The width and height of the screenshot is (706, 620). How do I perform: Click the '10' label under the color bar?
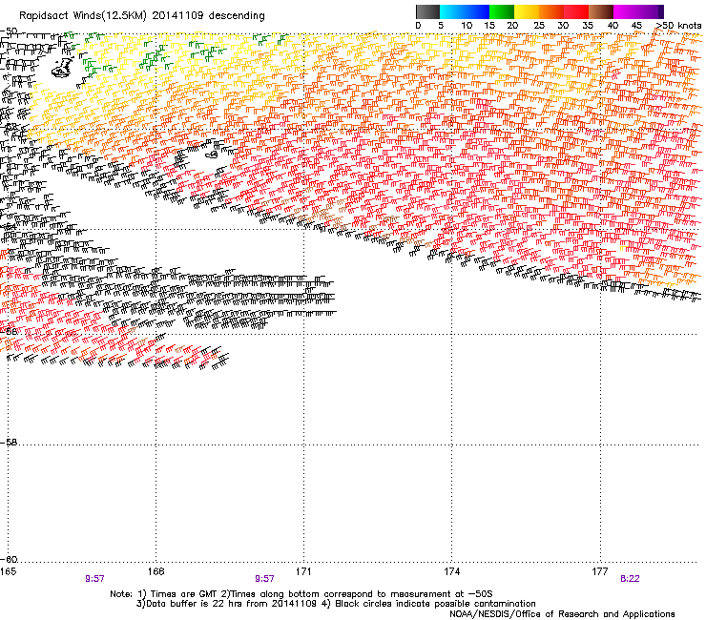tap(467, 26)
